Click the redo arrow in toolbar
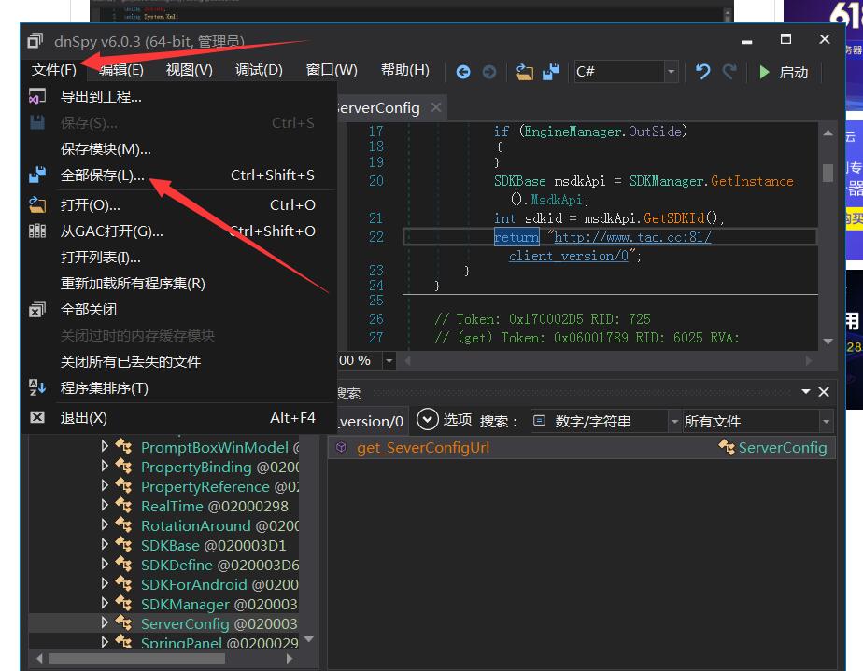This screenshot has width=863, height=671. click(729, 72)
